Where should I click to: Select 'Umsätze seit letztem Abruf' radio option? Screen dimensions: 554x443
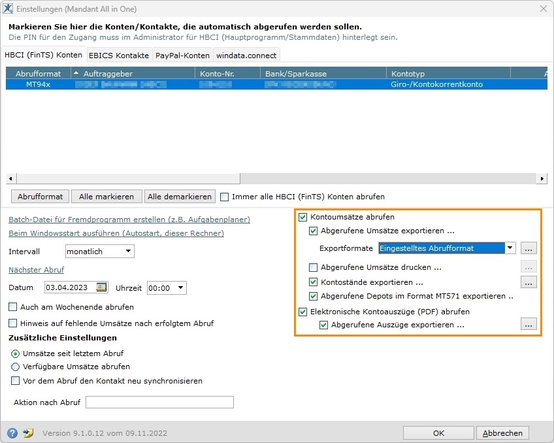(15, 353)
